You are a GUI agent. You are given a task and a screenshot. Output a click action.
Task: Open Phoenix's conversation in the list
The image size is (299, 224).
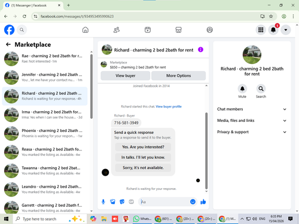(45, 133)
